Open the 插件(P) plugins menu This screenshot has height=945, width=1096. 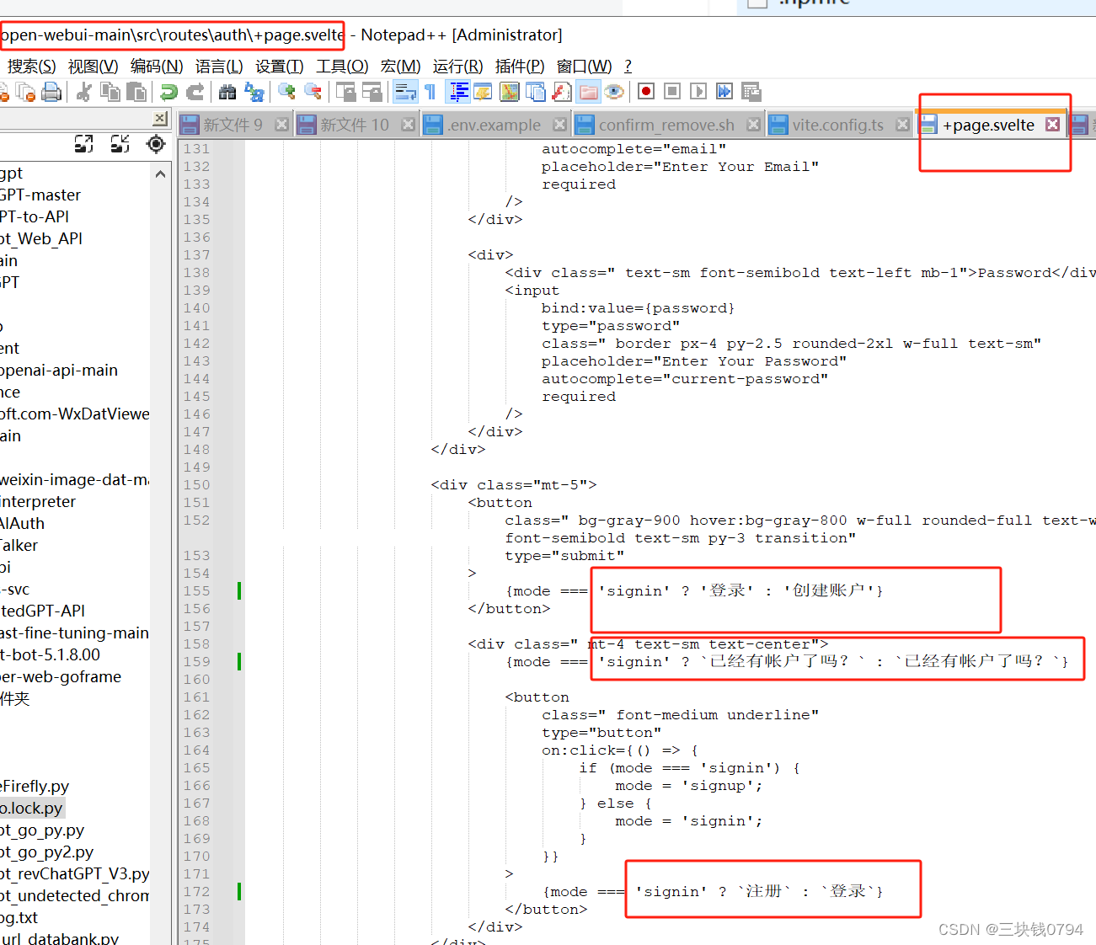(519, 66)
